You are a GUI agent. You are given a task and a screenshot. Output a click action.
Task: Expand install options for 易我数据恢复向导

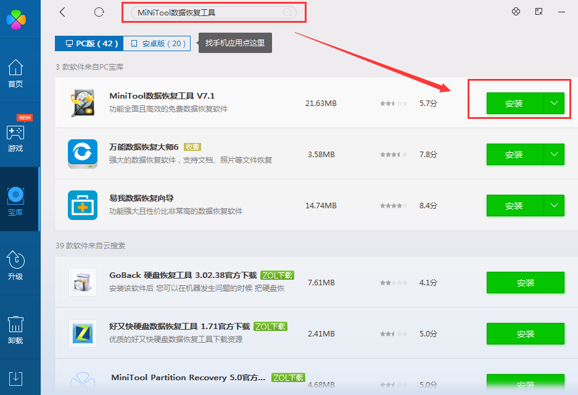click(554, 206)
